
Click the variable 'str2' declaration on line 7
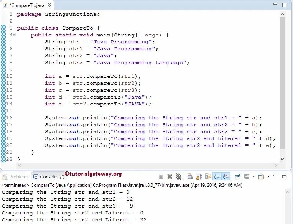(x=76, y=56)
